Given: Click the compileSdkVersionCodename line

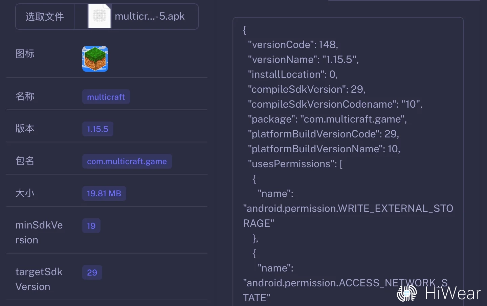Looking at the screenshot, I should [x=335, y=104].
